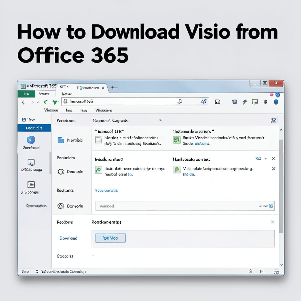
Task: Click the scrollbar down arrow
Action: [x=281, y=265]
